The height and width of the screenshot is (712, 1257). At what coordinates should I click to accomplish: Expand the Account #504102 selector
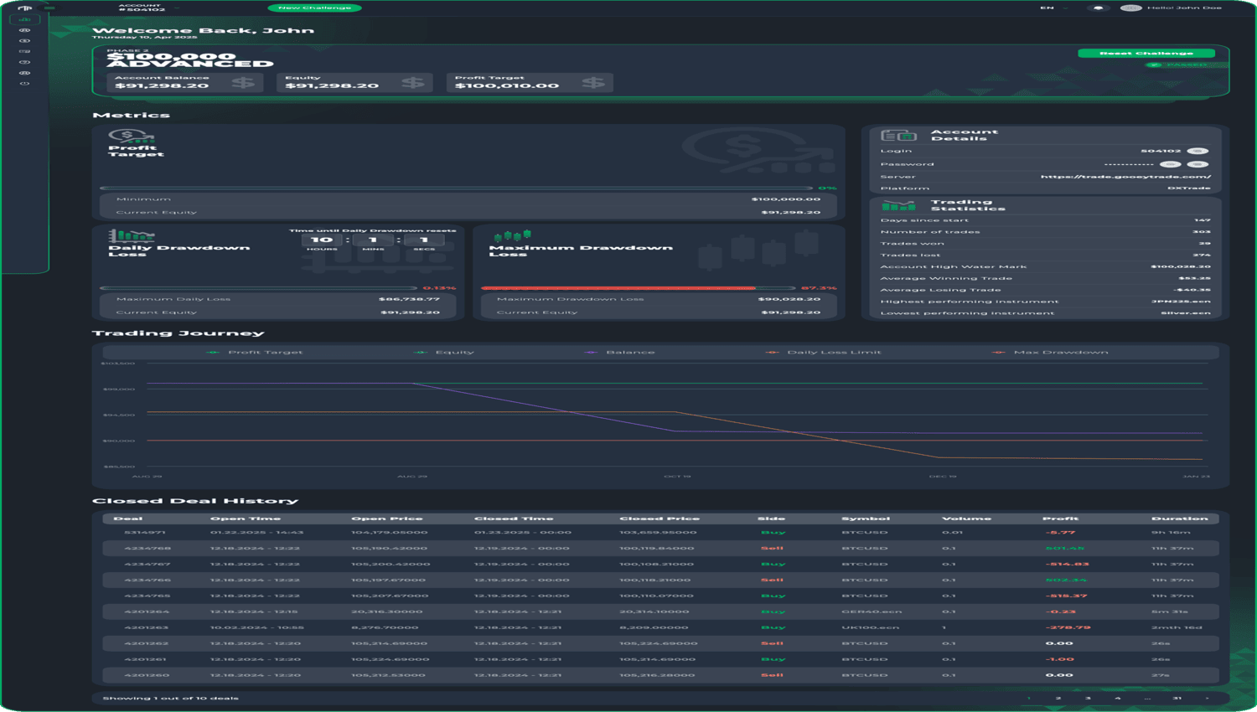click(x=149, y=8)
